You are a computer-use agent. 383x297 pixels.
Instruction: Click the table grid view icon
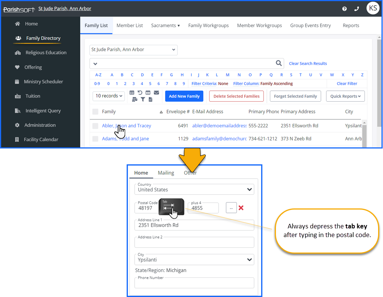click(x=132, y=93)
